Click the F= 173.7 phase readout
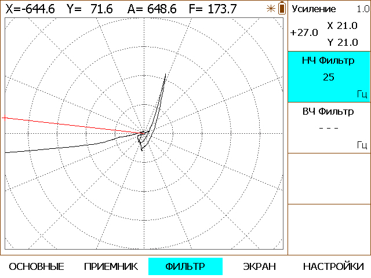 tap(213, 9)
